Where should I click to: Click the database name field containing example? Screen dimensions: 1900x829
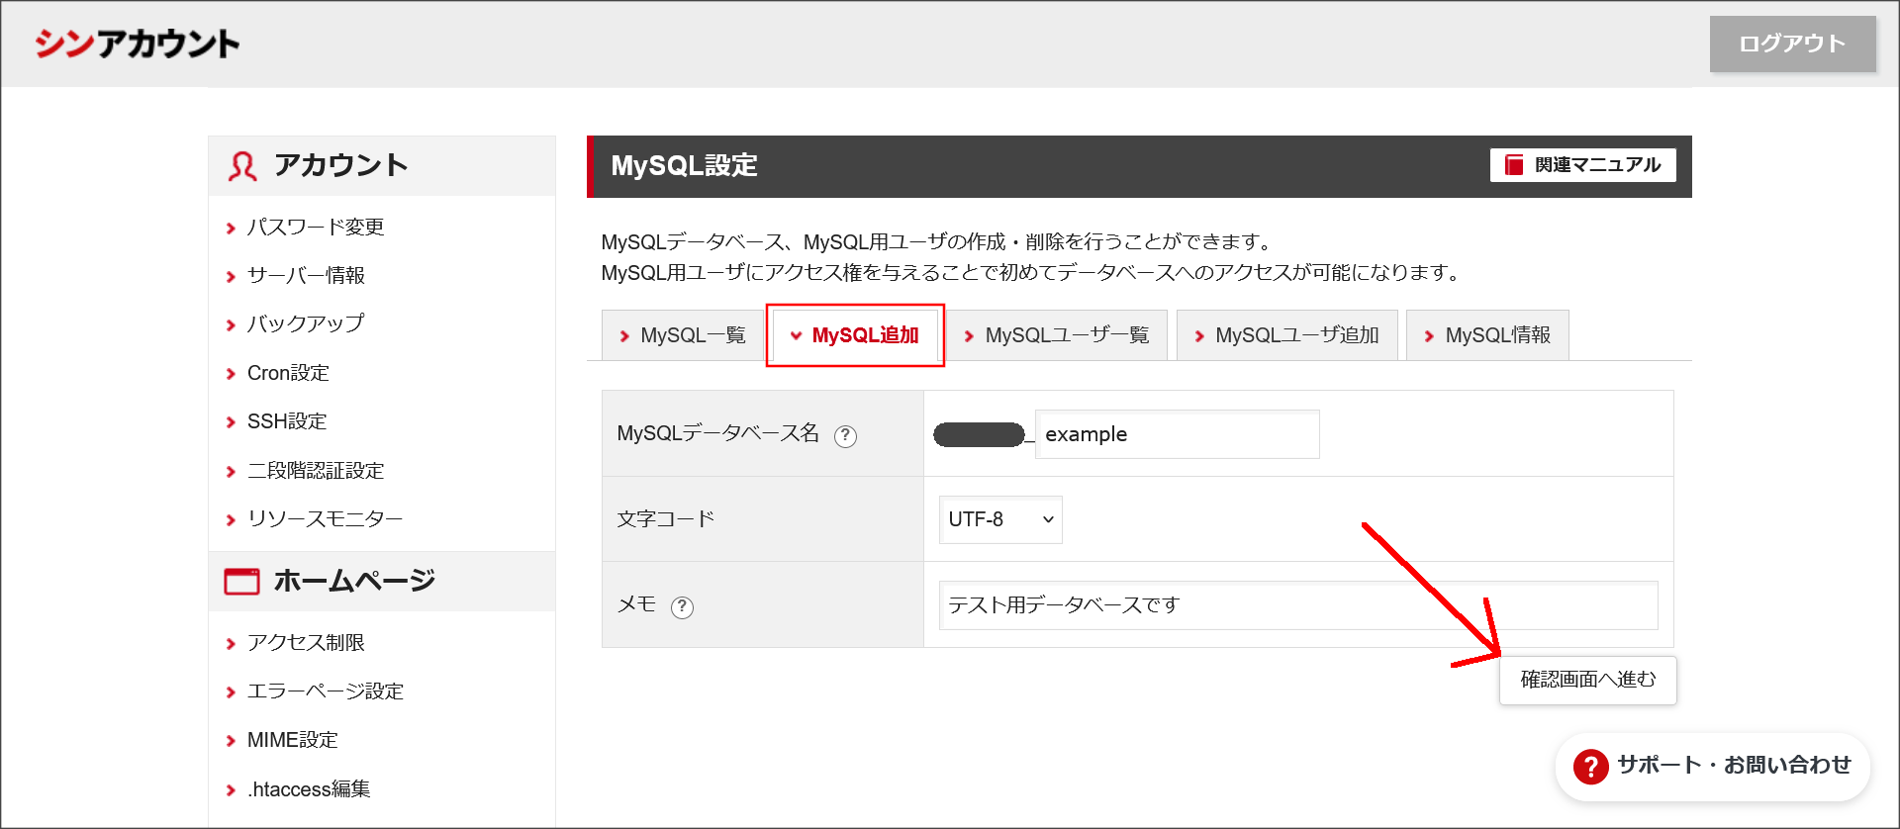1177,434
